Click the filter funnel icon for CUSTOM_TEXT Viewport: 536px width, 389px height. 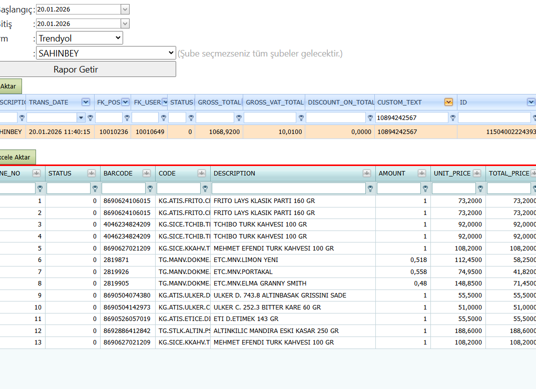(452, 118)
